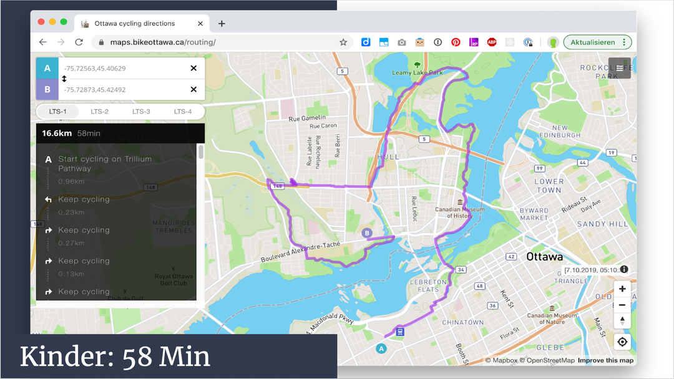Switch routing to LTS-3
674x379 pixels.
(141, 111)
